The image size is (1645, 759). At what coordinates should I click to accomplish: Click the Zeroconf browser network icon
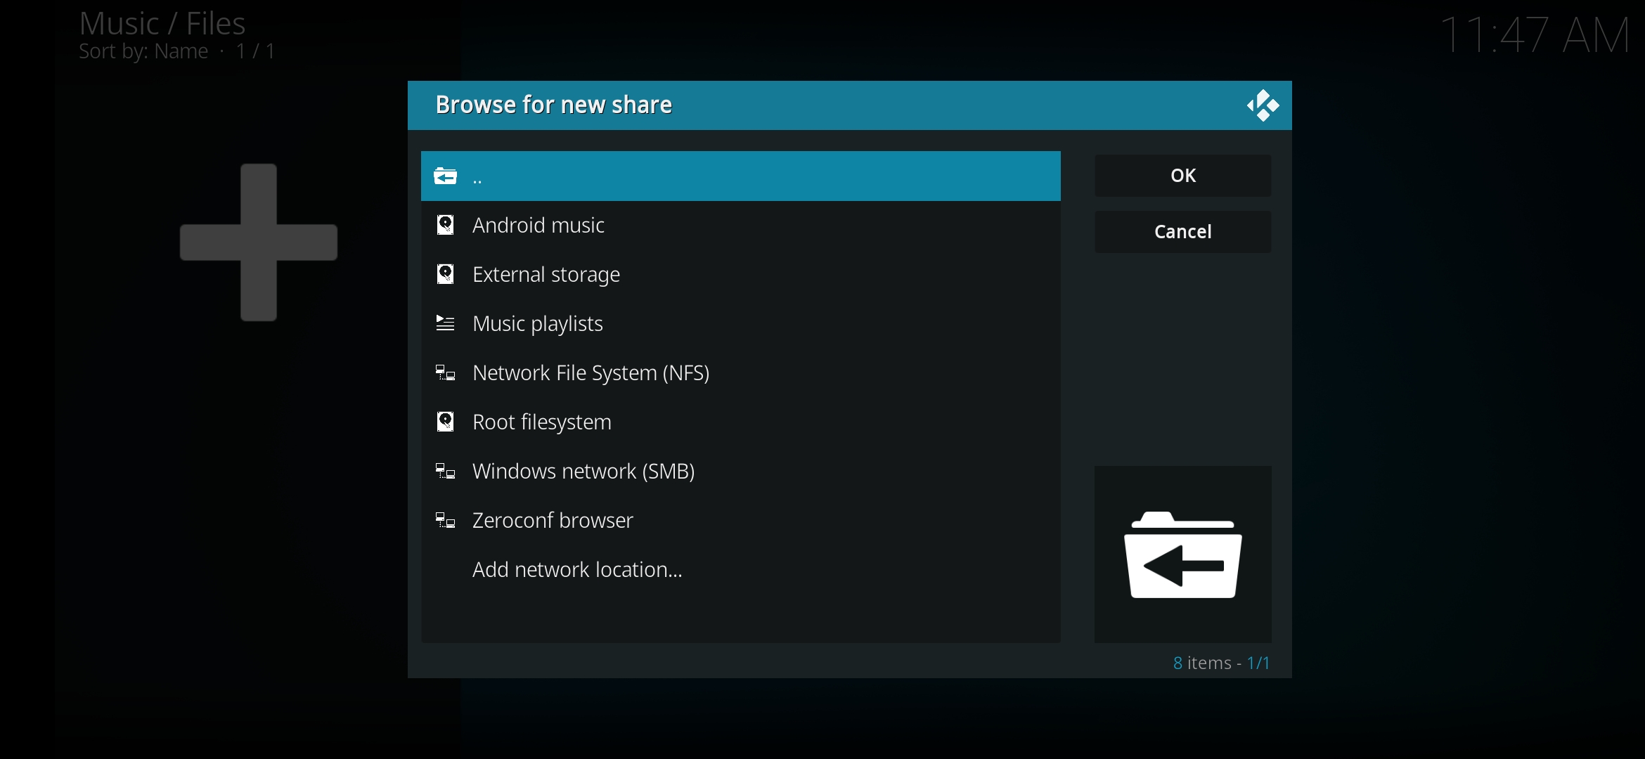click(x=446, y=521)
